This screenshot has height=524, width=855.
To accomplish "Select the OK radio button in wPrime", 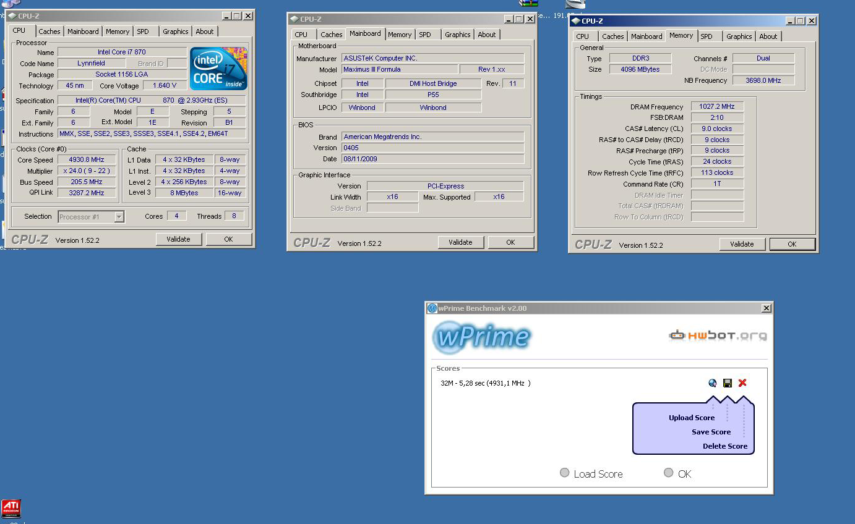I will click(668, 473).
